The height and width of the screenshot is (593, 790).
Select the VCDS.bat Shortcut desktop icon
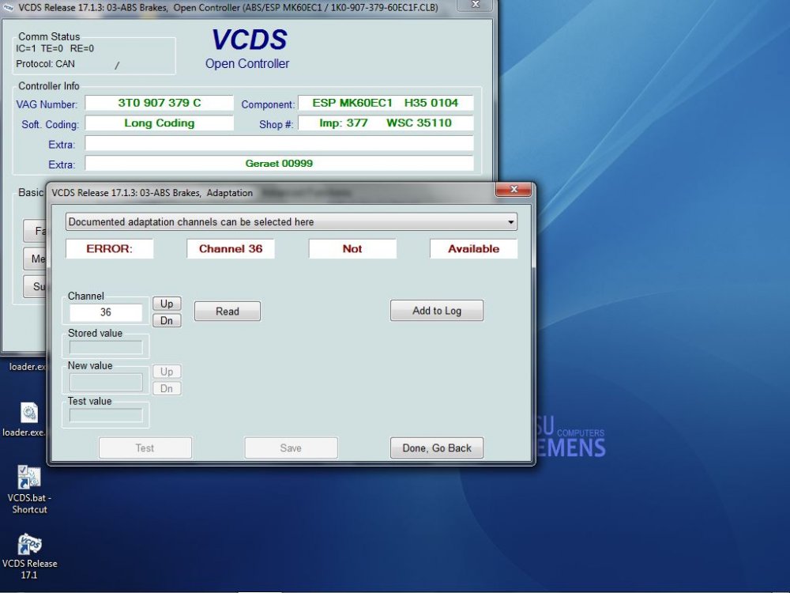28,489
